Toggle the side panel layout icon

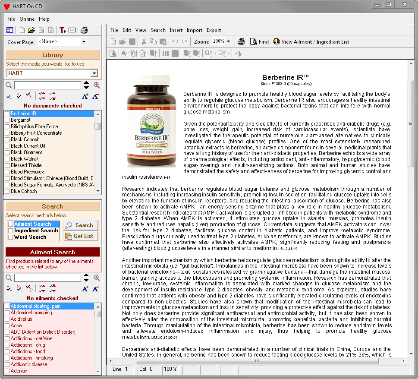pos(9,30)
